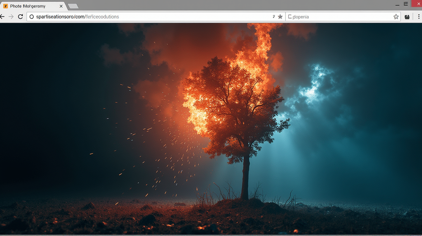Show site info via the address bar circle icon
422x236 pixels.
32,17
